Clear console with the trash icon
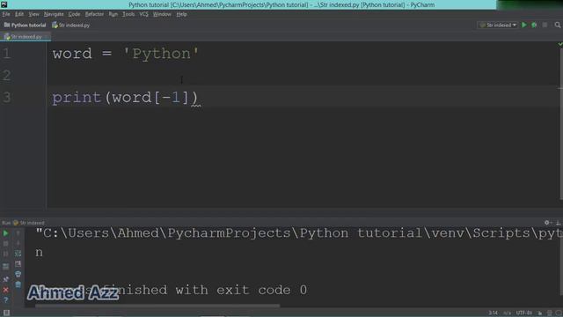563x317 pixels. 18,284
